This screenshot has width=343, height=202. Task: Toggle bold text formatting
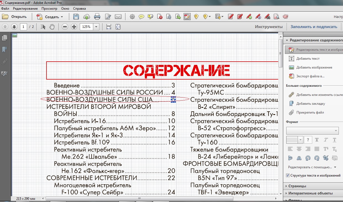317,140
